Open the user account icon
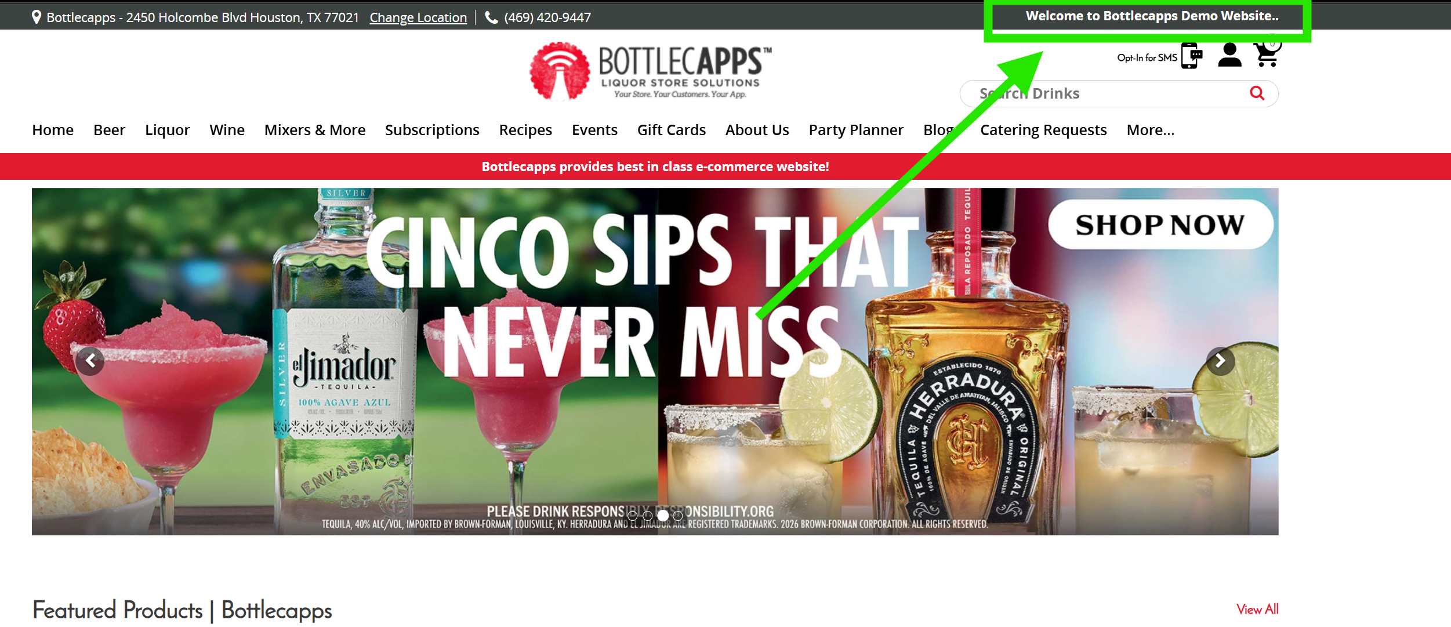This screenshot has height=627, width=1451. 1229,56
